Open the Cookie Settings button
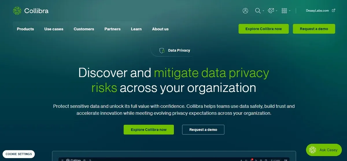This screenshot has width=347, height=161. [x=19, y=154]
